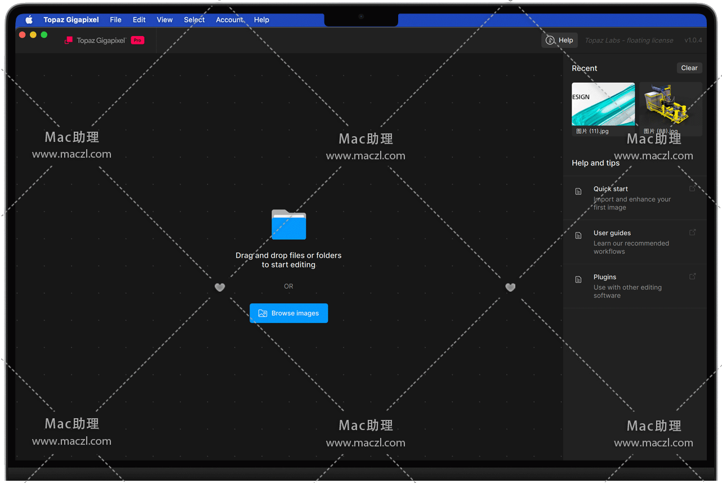Image resolution: width=722 pixels, height=483 pixels.
Task: Click the Topaz Gigapixel logo icon
Action: (69, 41)
